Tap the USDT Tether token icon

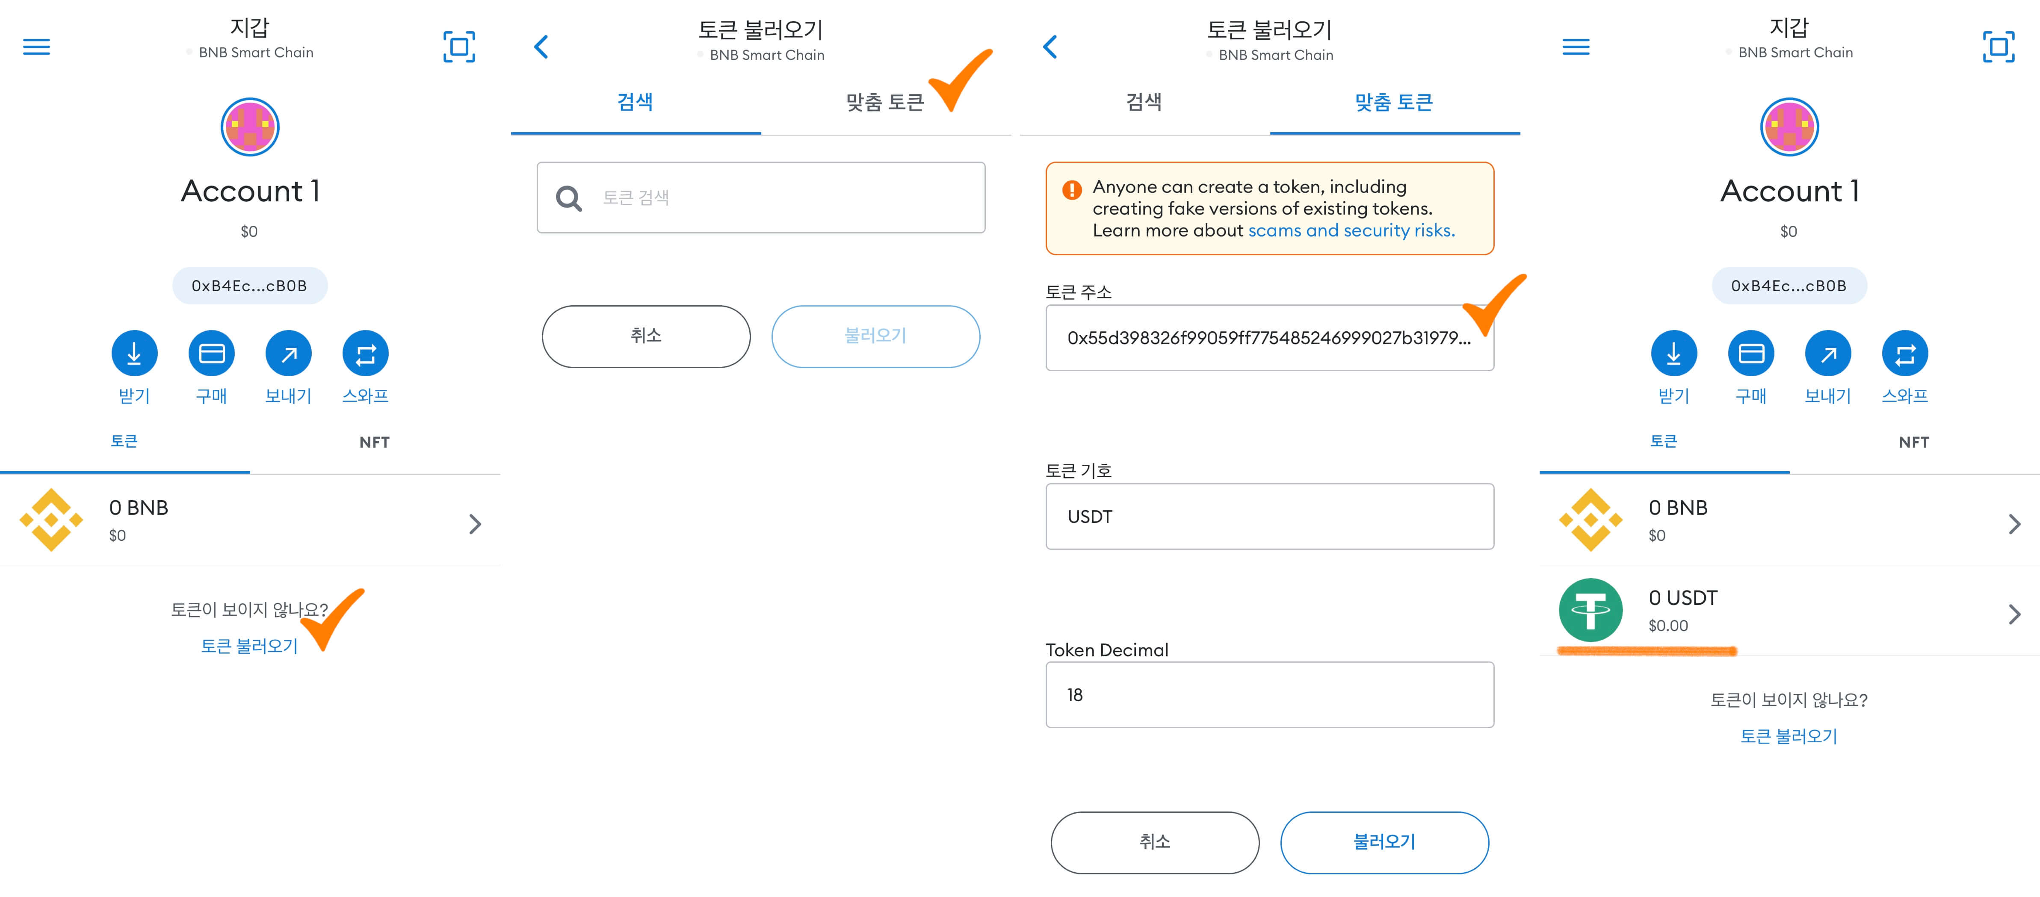(1590, 611)
